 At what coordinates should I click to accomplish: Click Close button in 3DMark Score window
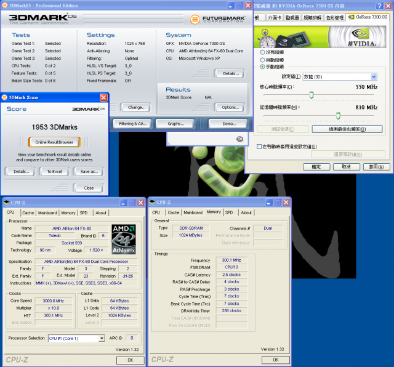89,188
